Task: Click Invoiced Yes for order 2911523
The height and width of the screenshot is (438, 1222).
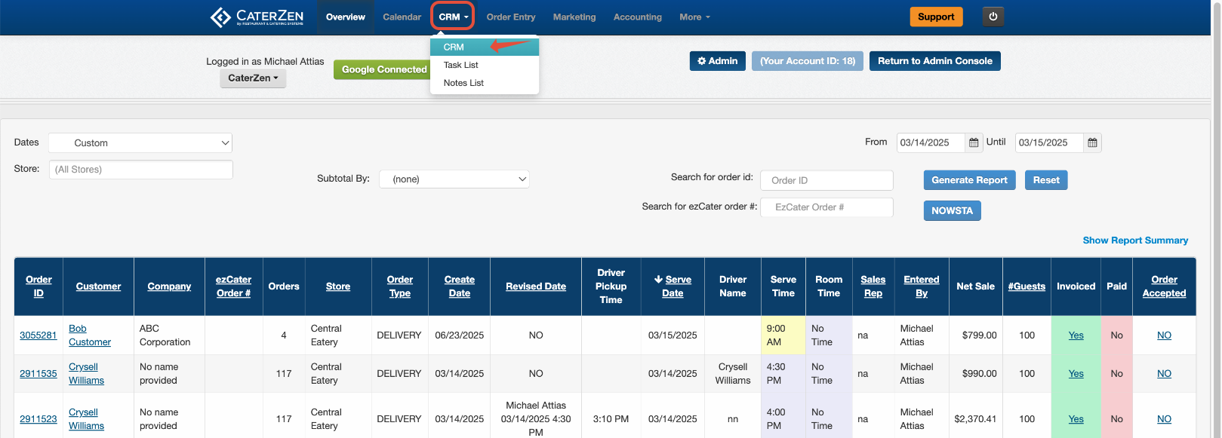Action: (1076, 419)
